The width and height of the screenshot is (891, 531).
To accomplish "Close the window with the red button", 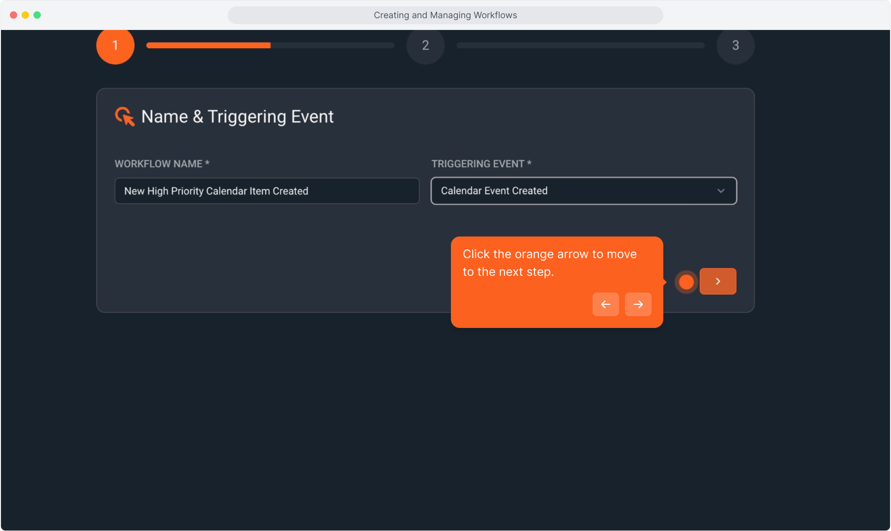I will 14,15.
